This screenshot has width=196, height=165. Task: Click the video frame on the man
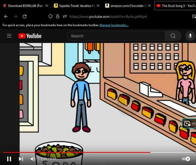[81, 97]
